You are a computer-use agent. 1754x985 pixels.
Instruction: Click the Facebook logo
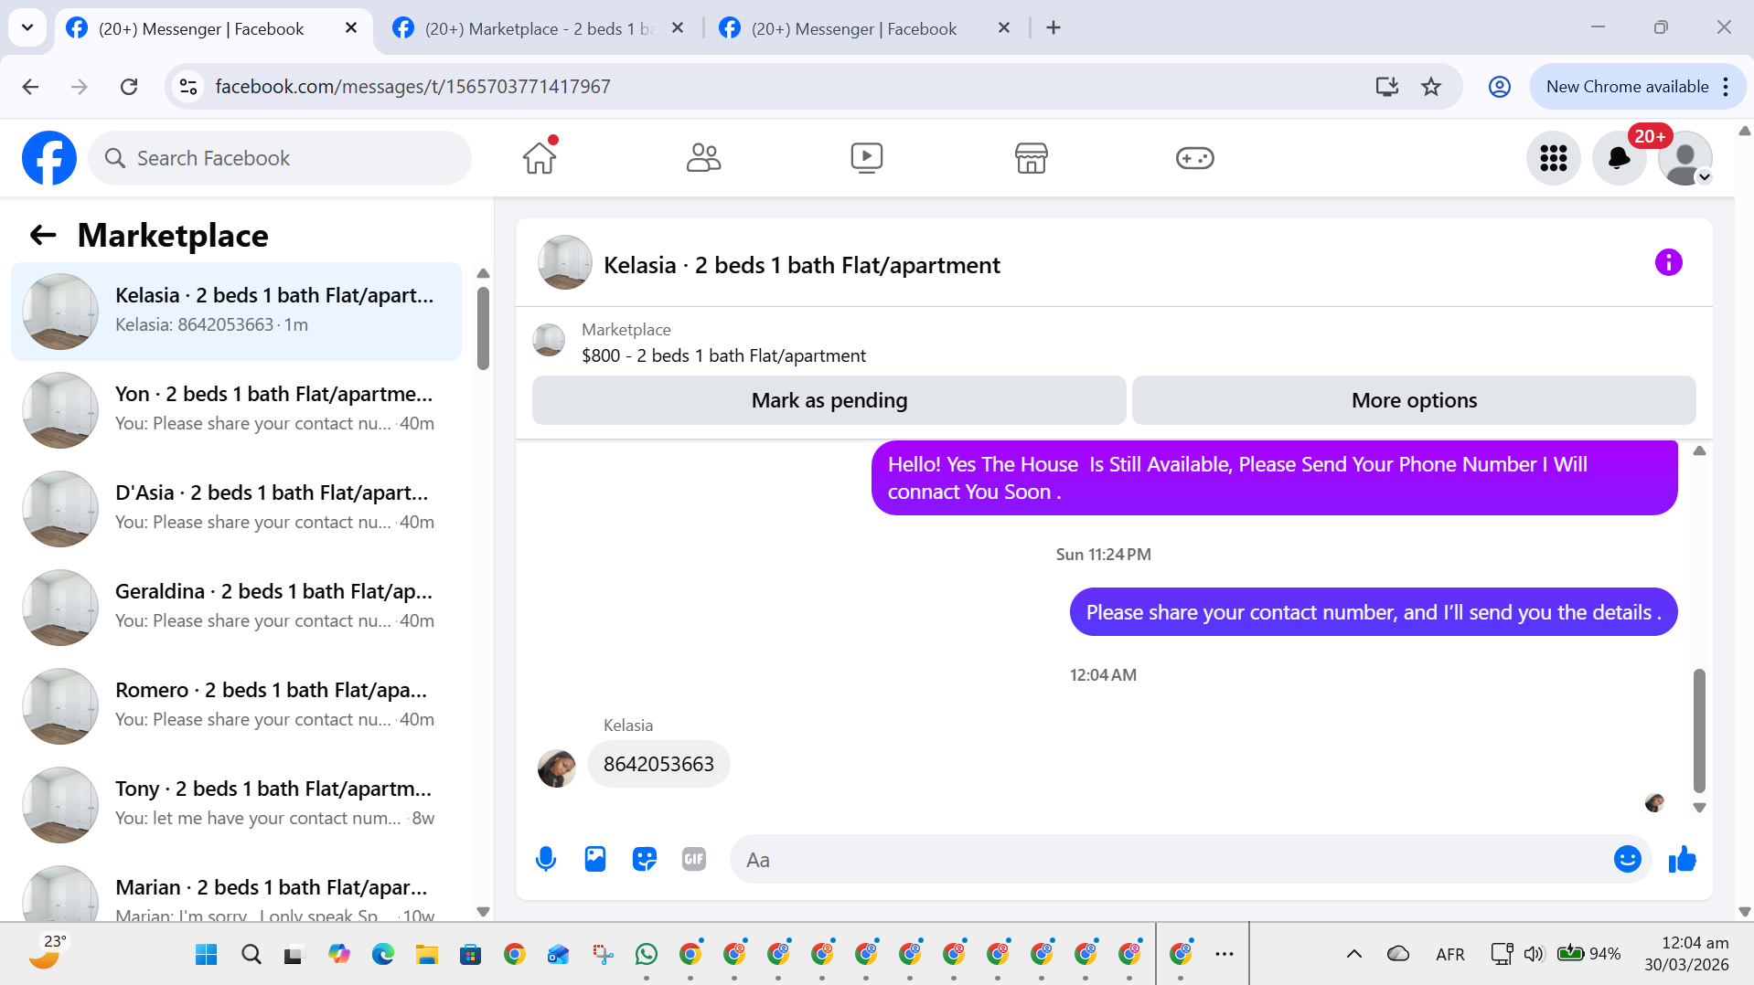point(49,158)
